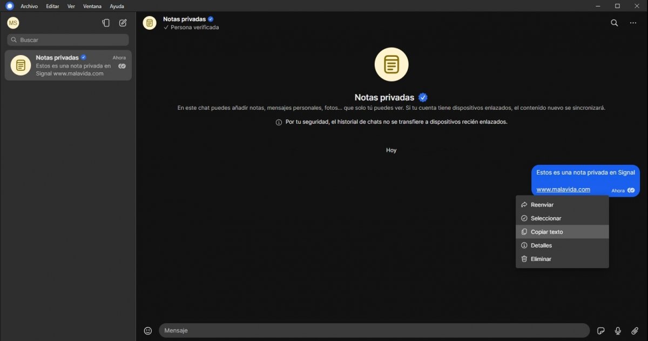The height and width of the screenshot is (341, 648).
Task: Choose Detalles in the context menu
Action: 562,245
